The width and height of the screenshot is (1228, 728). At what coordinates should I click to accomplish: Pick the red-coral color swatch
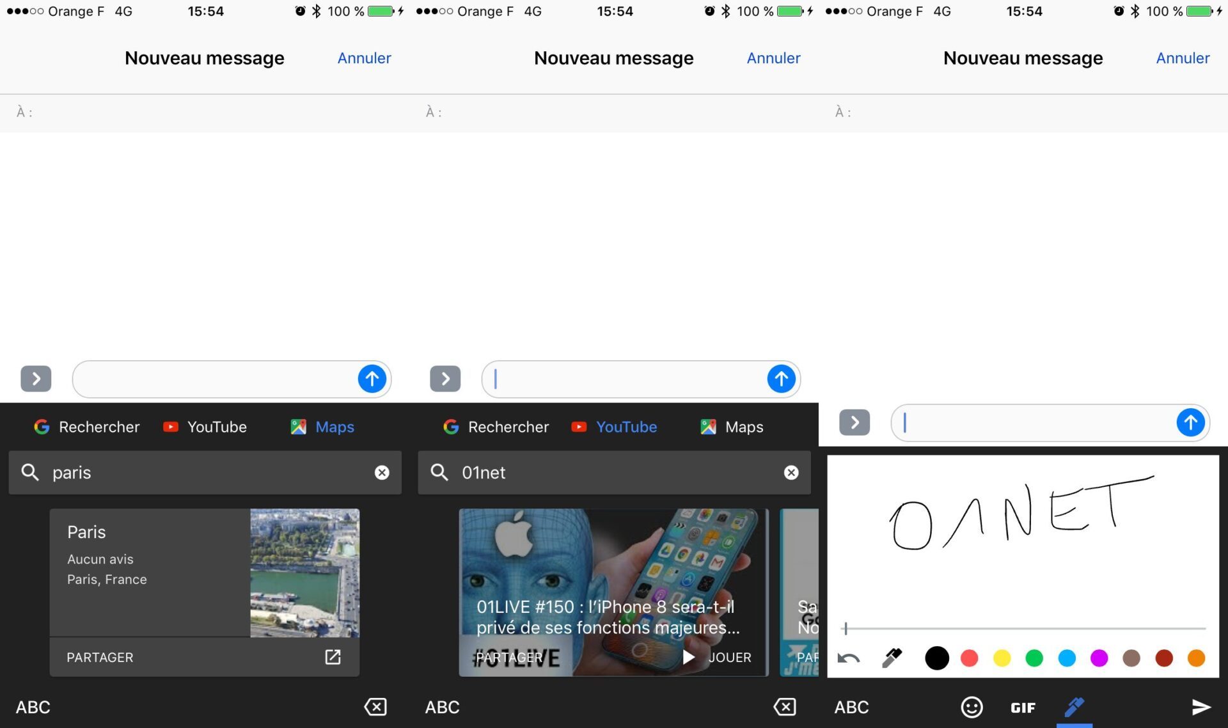[x=970, y=658]
